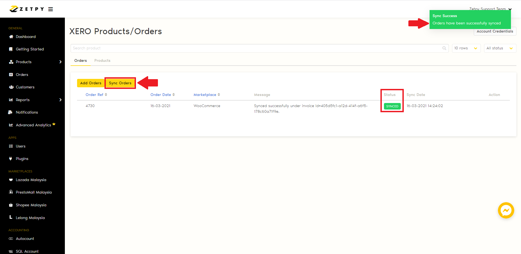This screenshot has height=254, width=521.
Task: Open the Zetpy Support Team account menu
Action: 490,9
